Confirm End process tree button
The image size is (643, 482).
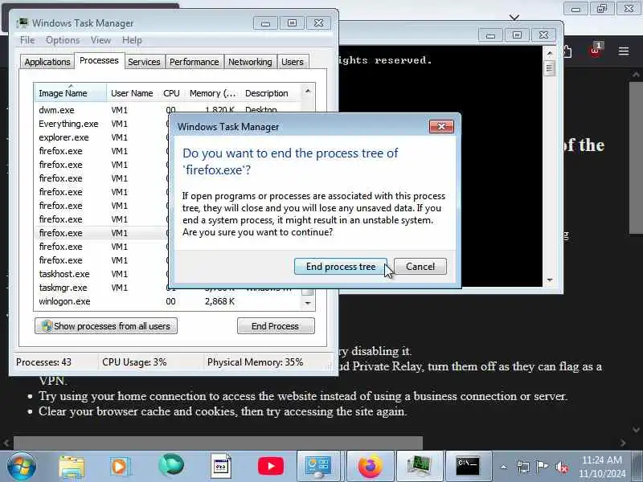coord(340,267)
